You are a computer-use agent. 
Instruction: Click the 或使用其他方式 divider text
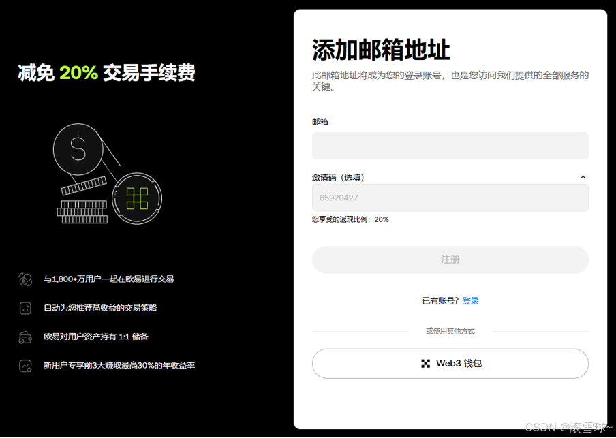tap(450, 331)
